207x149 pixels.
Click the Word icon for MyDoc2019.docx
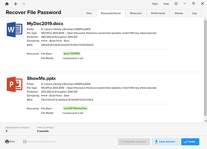pos(15,29)
